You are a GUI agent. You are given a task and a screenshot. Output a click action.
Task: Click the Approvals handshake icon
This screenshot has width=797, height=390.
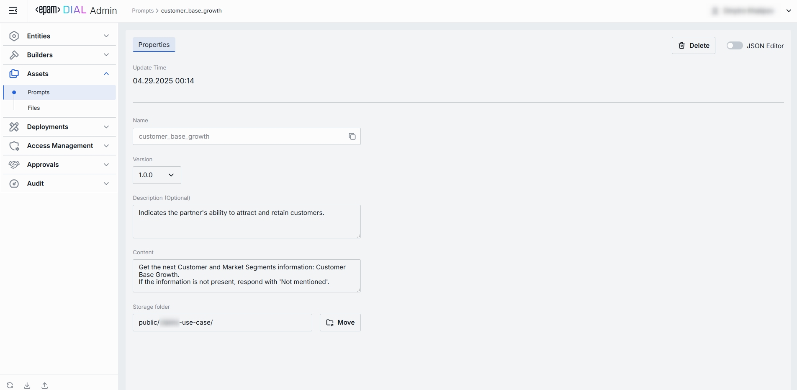pos(14,165)
